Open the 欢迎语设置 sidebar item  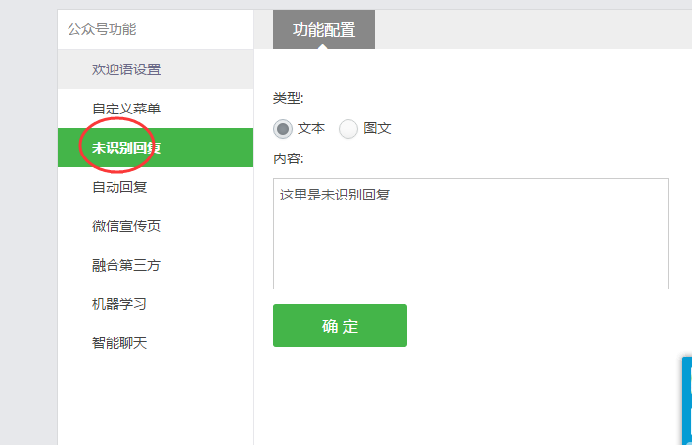tap(155, 69)
